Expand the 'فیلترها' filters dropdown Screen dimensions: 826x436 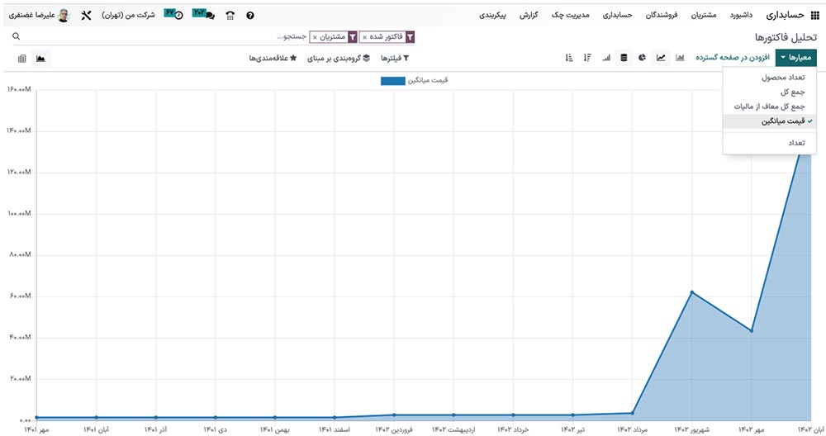coord(394,59)
